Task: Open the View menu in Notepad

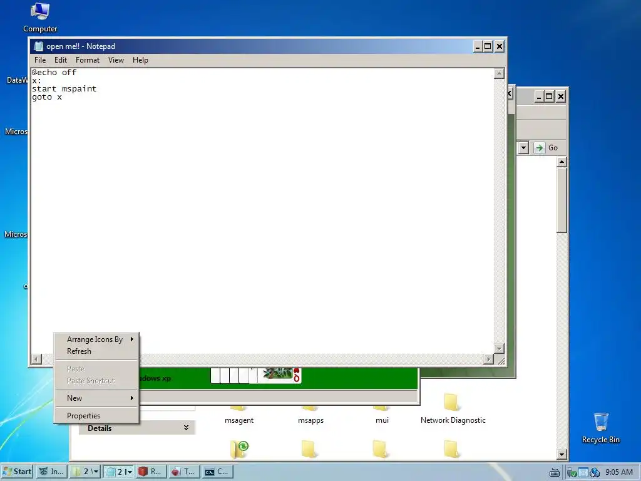Action: click(116, 60)
